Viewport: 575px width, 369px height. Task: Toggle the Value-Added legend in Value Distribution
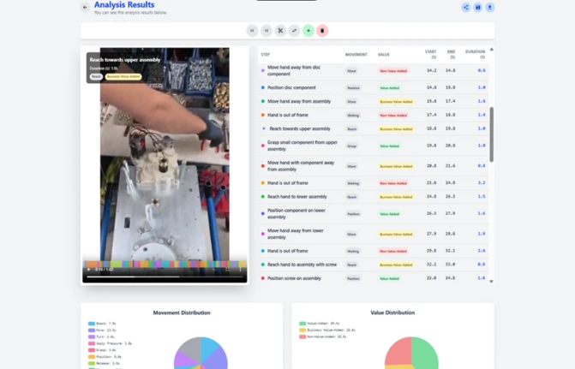pos(318,324)
